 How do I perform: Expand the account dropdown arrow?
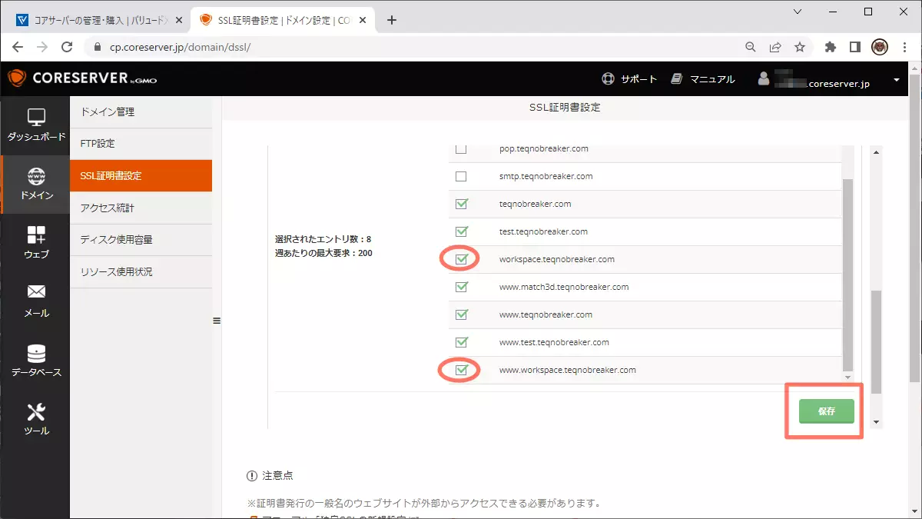coord(897,80)
